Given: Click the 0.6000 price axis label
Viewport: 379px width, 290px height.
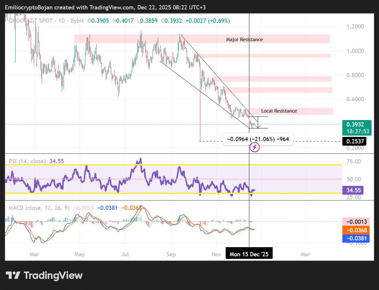Looking at the screenshot, I should coord(355,99).
